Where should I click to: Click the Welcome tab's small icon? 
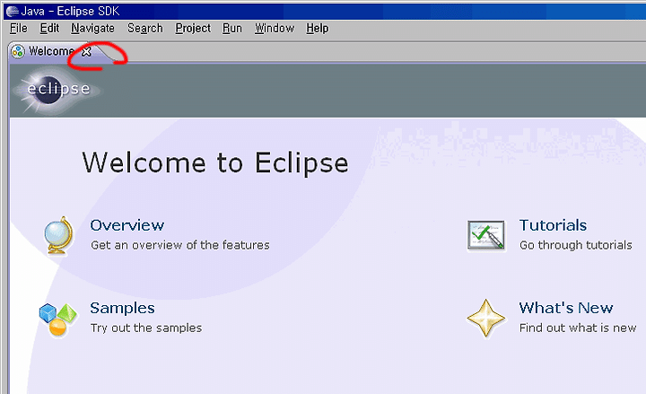tap(18, 51)
